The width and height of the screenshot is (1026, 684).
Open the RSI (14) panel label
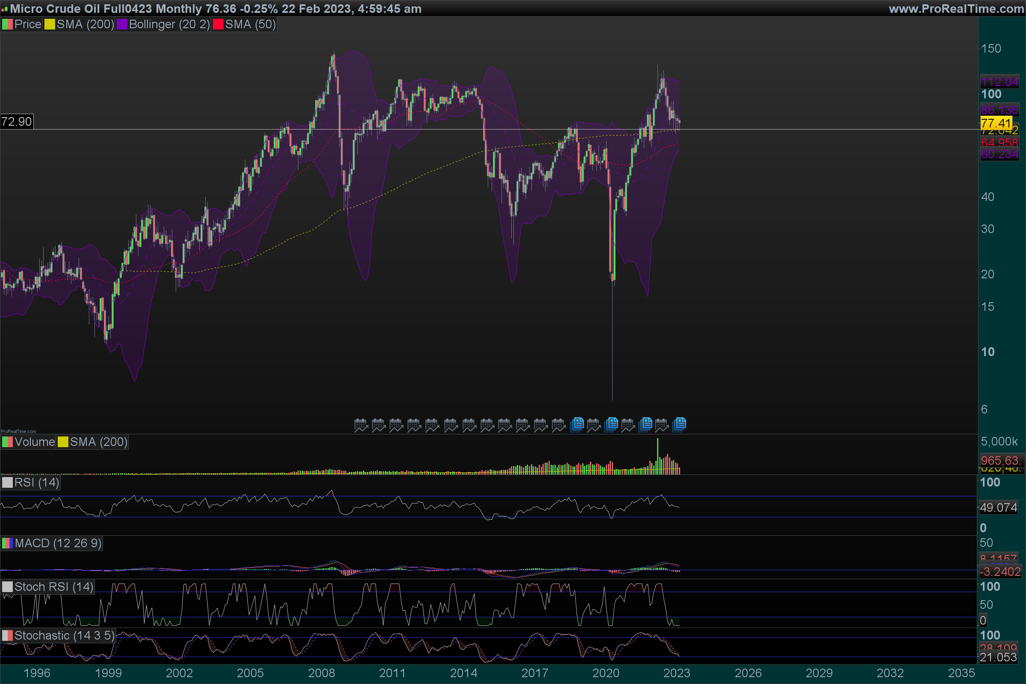36,483
